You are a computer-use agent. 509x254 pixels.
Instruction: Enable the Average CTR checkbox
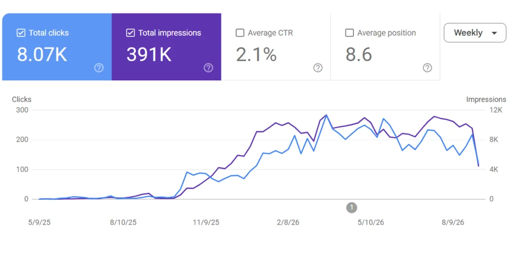[240, 33]
